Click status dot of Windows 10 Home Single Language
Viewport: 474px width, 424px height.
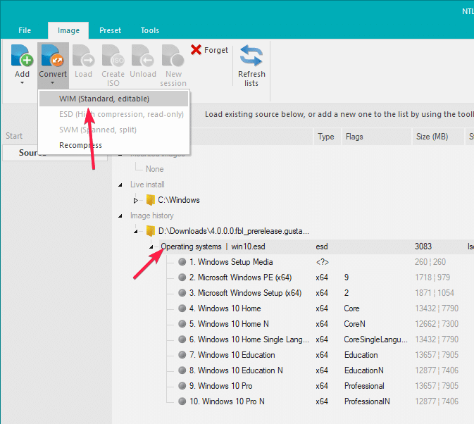click(182, 339)
